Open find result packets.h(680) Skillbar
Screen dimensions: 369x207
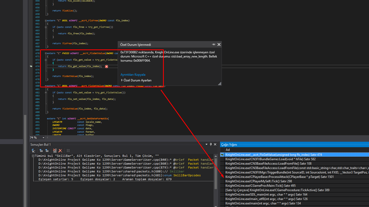(111, 171)
